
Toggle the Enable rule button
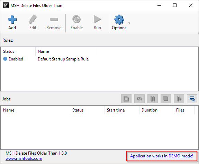[x=76, y=23]
